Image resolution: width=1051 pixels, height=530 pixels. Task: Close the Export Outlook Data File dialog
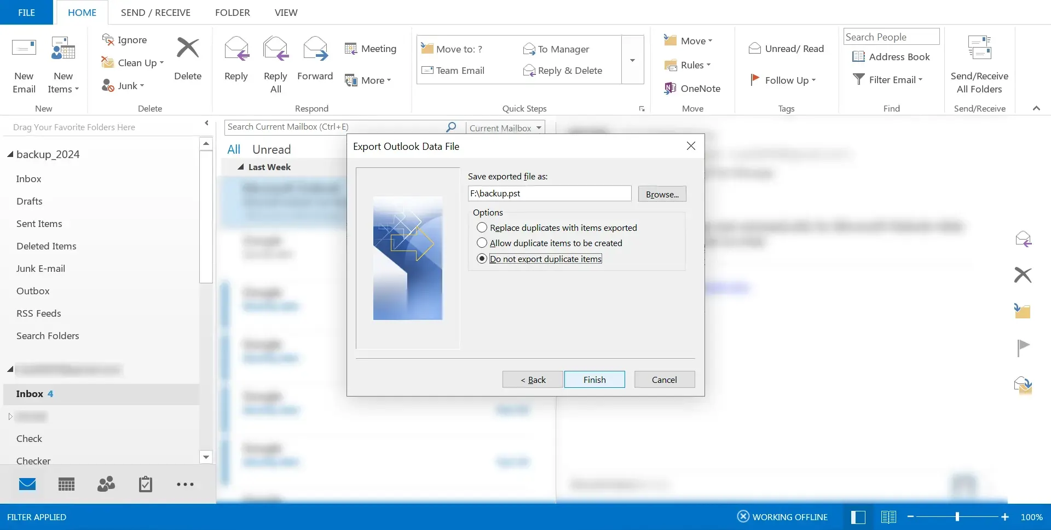691,146
